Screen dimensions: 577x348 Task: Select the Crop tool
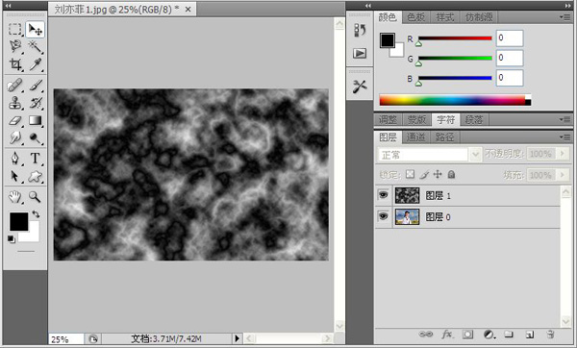[x=15, y=64]
